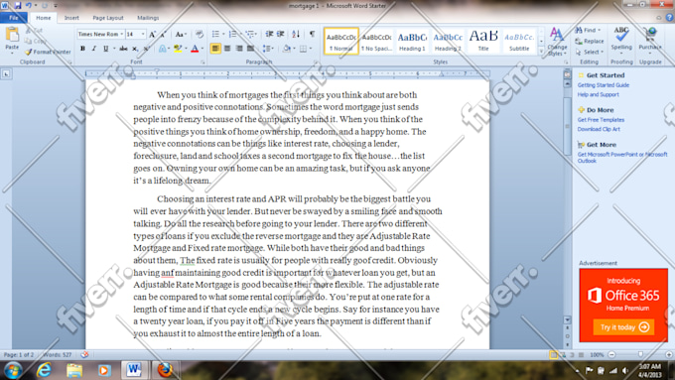The height and width of the screenshot is (380, 675).
Task: Apply the Heading 2 style
Action: 448,42
